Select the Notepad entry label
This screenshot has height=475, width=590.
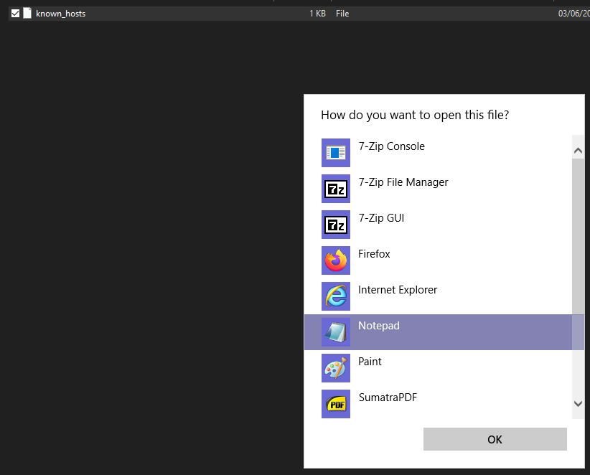tap(379, 326)
